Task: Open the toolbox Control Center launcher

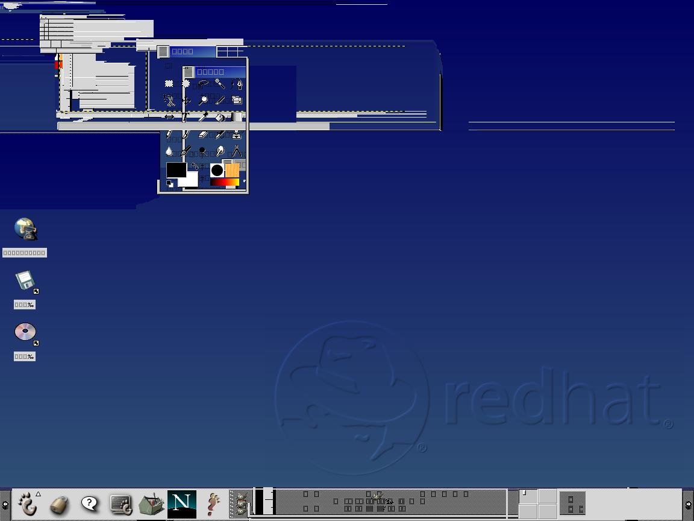Action: pos(151,504)
